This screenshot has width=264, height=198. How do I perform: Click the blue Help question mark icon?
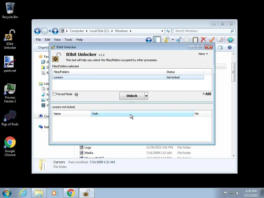pos(230,47)
